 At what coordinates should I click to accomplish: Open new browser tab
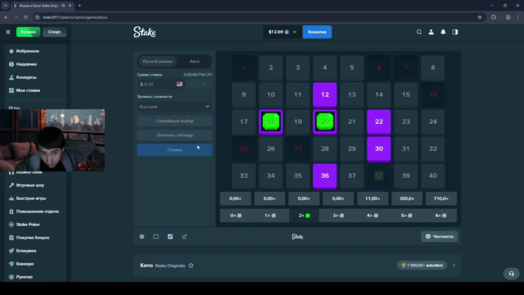[x=79, y=6]
